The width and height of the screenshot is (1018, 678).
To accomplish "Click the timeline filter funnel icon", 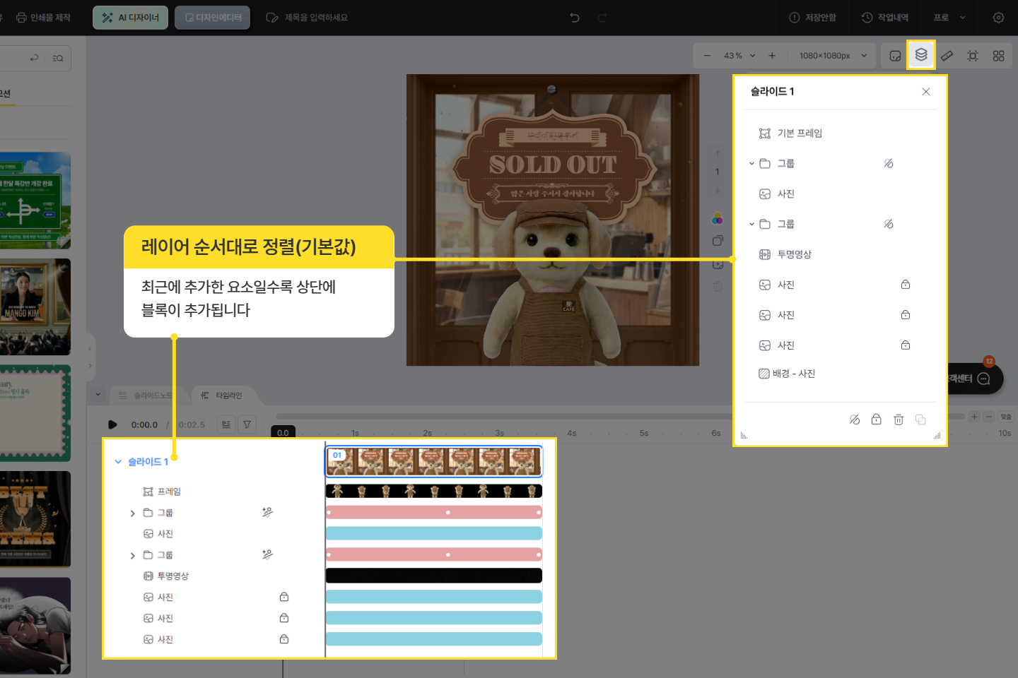I will tap(247, 424).
